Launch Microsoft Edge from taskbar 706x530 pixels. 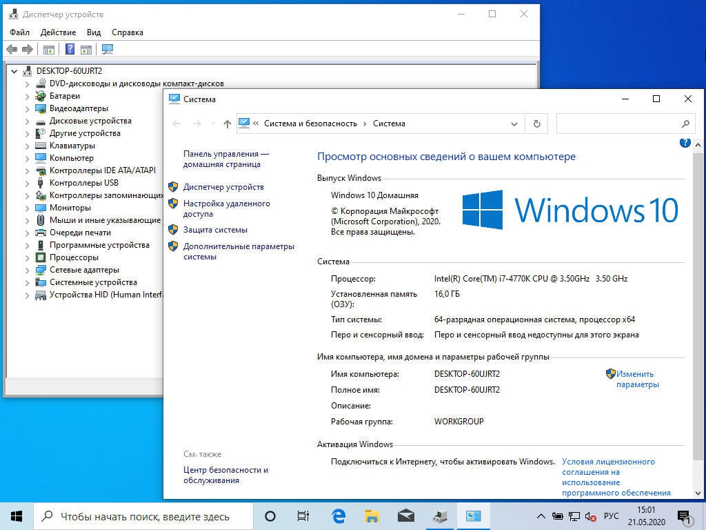click(338, 516)
